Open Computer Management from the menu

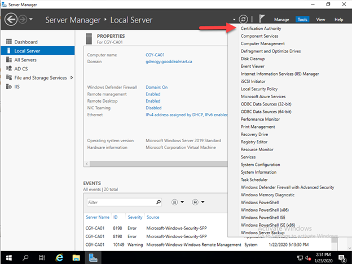pos(263,43)
